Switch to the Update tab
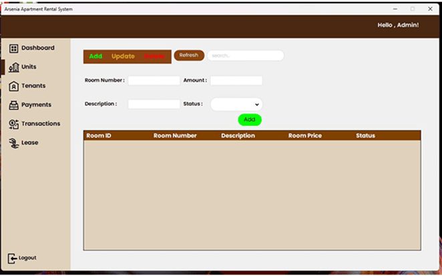 point(123,56)
